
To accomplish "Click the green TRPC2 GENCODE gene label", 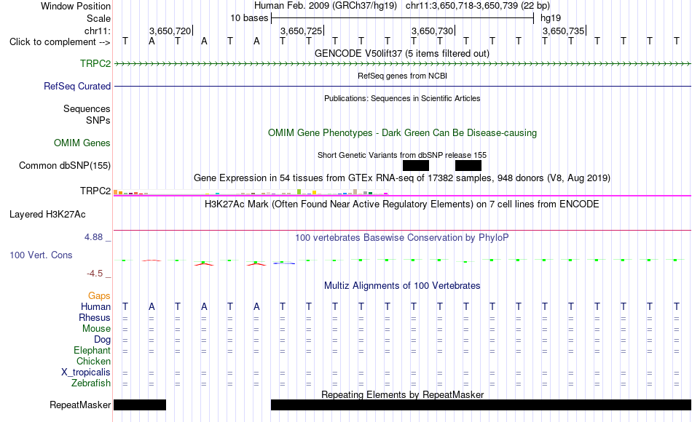I will [95, 63].
